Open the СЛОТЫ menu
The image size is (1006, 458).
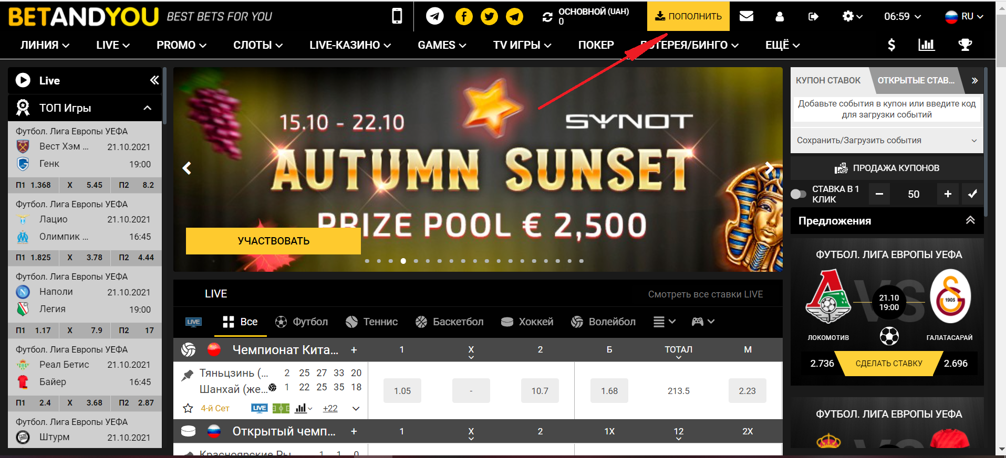point(258,45)
